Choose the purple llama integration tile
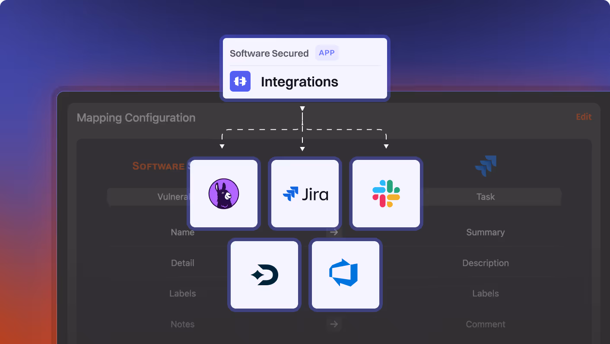 click(223, 194)
